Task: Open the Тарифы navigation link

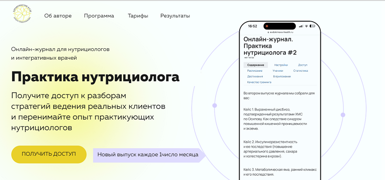Action: 137,16
